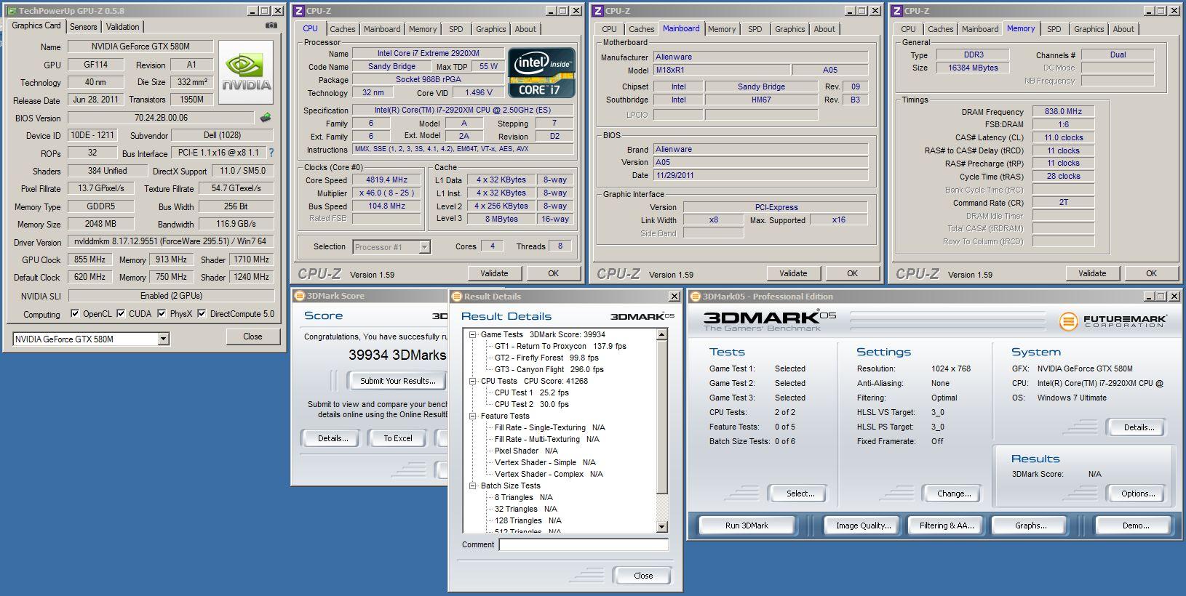Screen dimensions: 1186x596
Task: Select the CPU Test 2 row
Action: (531, 404)
